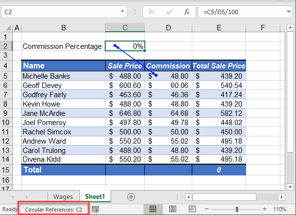Switch to Page Break Preview view

point(192,209)
